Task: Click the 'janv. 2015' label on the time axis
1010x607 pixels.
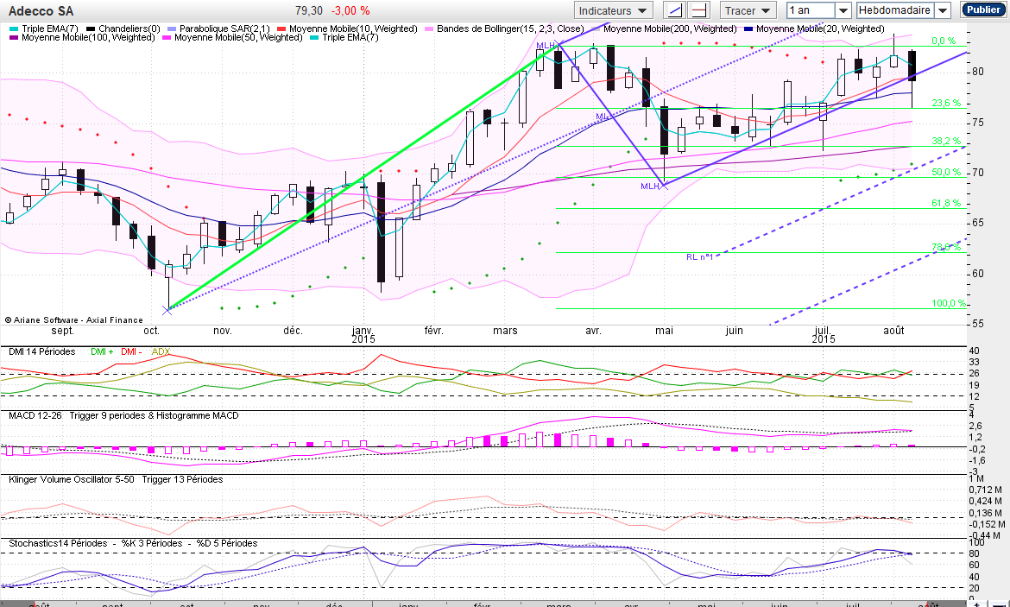Action: (363, 334)
